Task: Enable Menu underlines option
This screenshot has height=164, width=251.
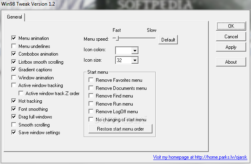Action: 14,46
